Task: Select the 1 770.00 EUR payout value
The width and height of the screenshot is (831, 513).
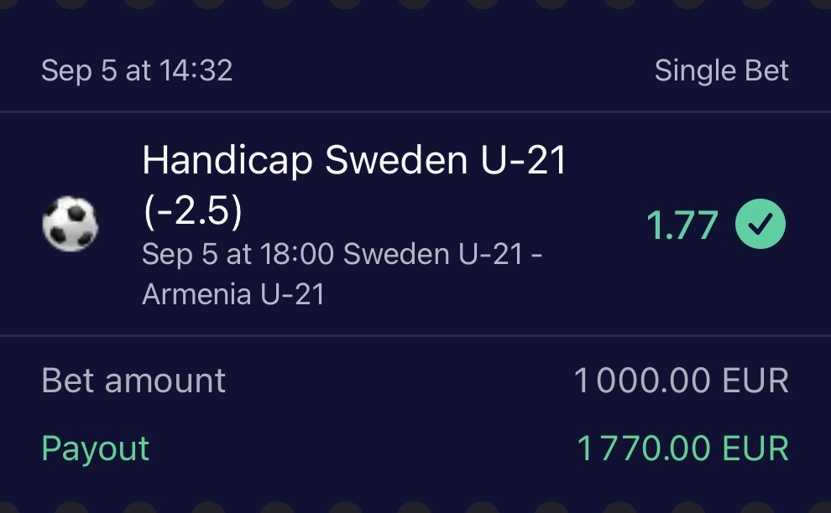Action: 682,448
